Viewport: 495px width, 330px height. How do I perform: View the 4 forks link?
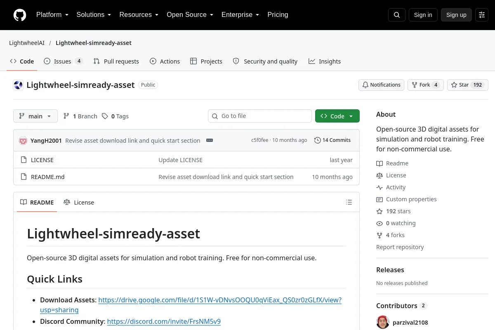point(390,235)
